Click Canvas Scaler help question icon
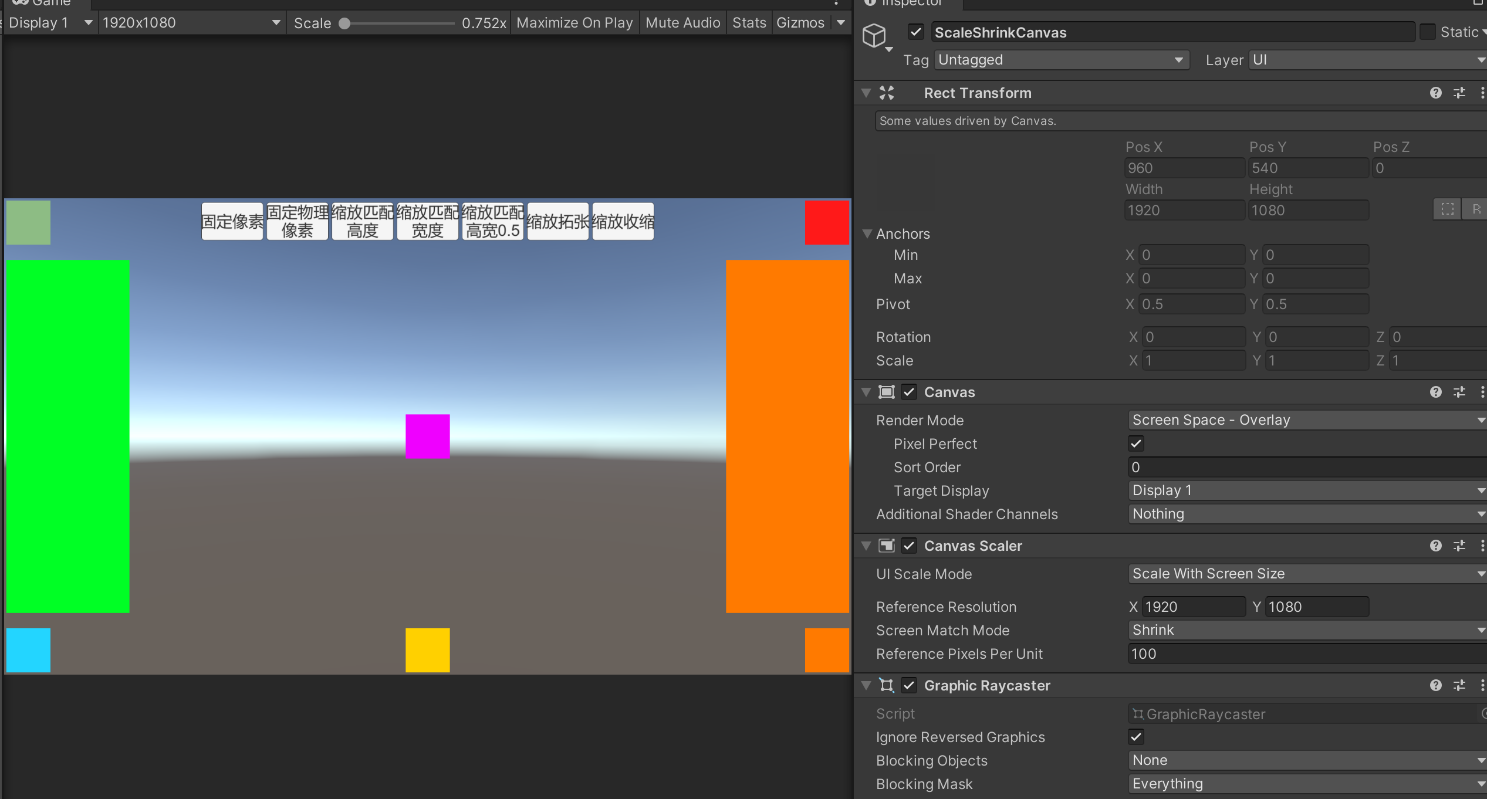1487x799 pixels. [1435, 546]
